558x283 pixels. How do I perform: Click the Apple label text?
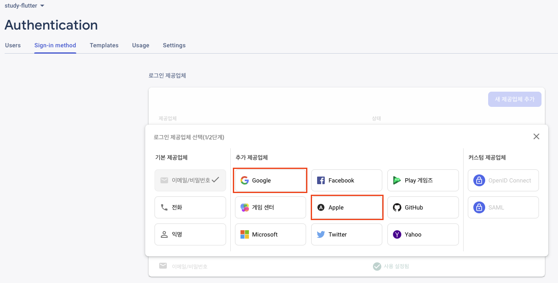click(x=336, y=207)
